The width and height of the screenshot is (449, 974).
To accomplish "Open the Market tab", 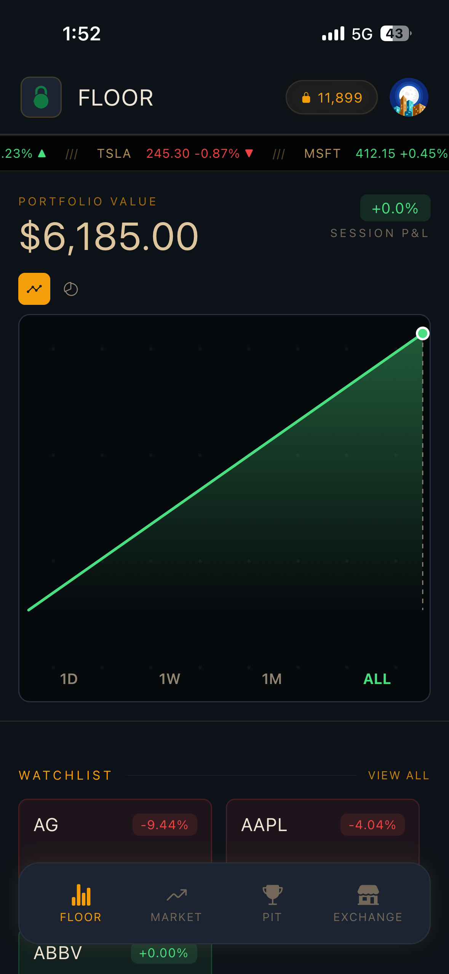I will (x=176, y=903).
